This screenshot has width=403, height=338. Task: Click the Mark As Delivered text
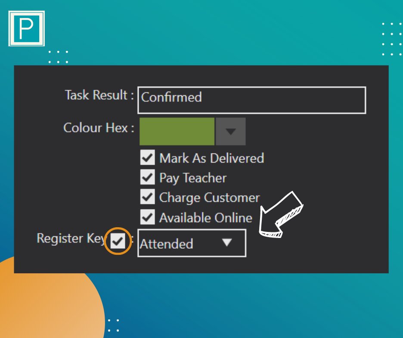(x=212, y=158)
